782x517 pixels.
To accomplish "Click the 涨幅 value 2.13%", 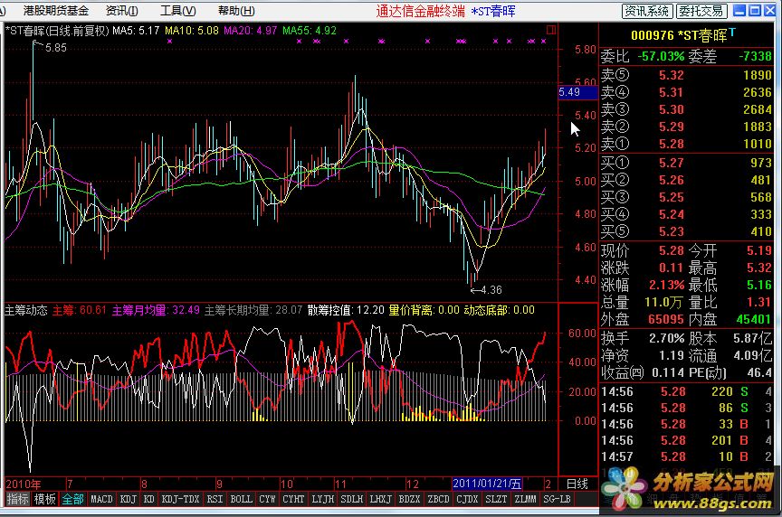I will click(x=666, y=285).
